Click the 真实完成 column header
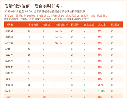Viewport: 127px width, 98px height. pyautogui.click(x=89, y=25)
